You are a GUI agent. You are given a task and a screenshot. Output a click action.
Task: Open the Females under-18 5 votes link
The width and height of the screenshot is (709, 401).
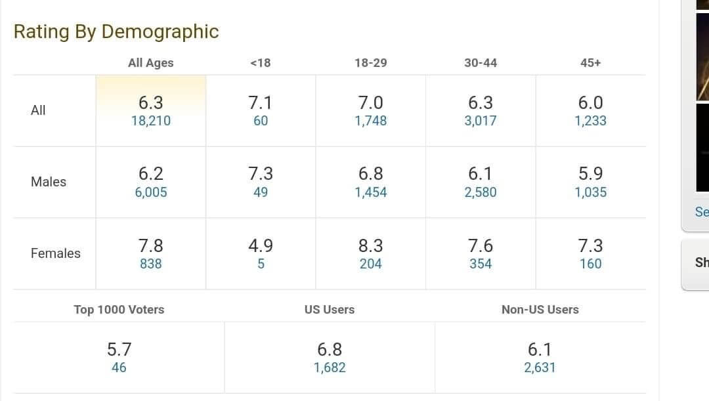pyautogui.click(x=261, y=264)
